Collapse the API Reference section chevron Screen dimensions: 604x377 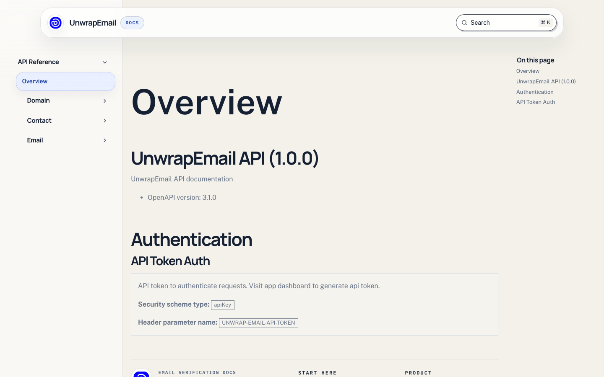click(x=105, y=62)
